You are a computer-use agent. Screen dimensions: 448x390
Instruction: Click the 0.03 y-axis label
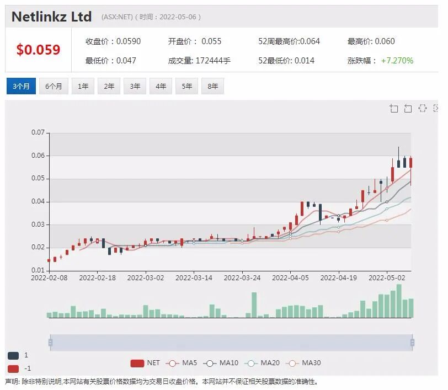click(x=38, y=225)
